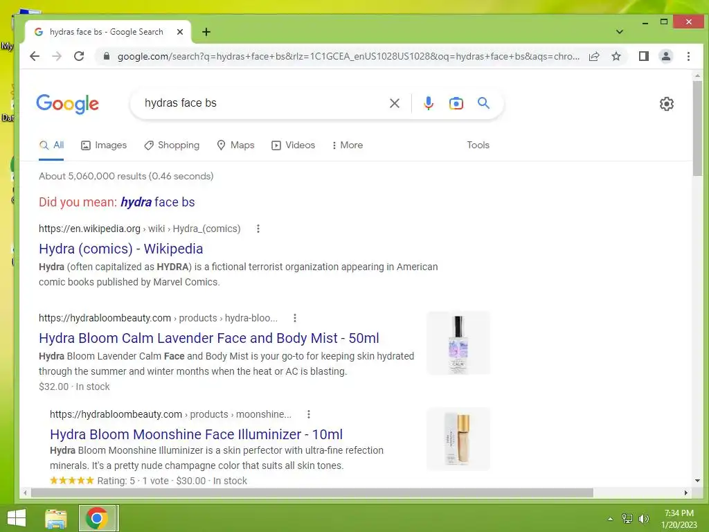709x532 pixels.
Task: Click the Google logo
Action: (x=67, y=104)
